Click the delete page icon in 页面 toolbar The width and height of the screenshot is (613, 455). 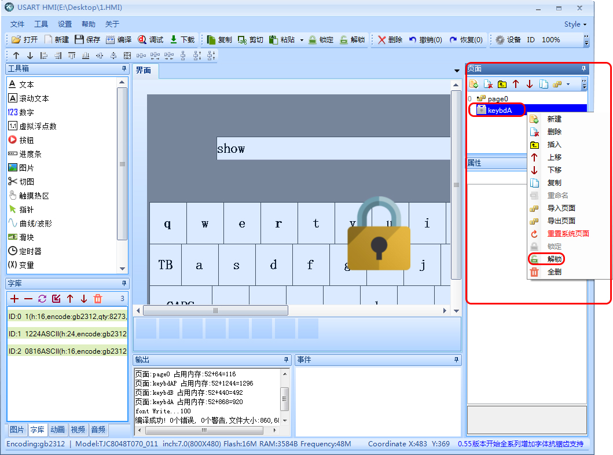488,85
